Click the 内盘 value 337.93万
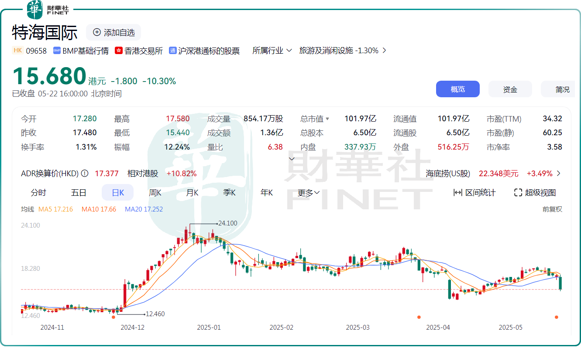 point(360,147)
